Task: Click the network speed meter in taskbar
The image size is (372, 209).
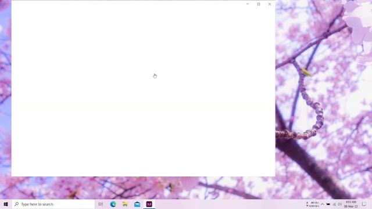Action: click(x=313, y=204)
